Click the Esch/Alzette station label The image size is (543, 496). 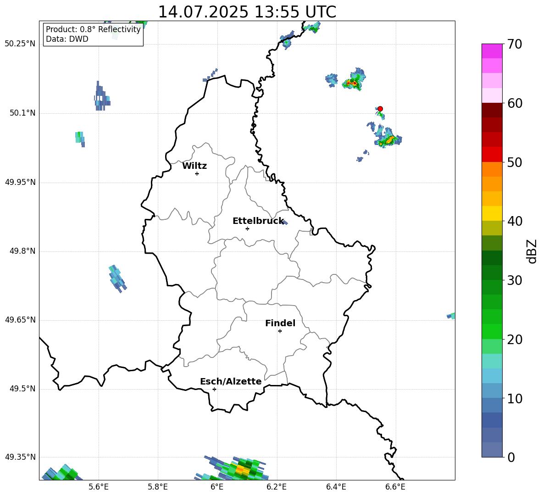point(231,381)
